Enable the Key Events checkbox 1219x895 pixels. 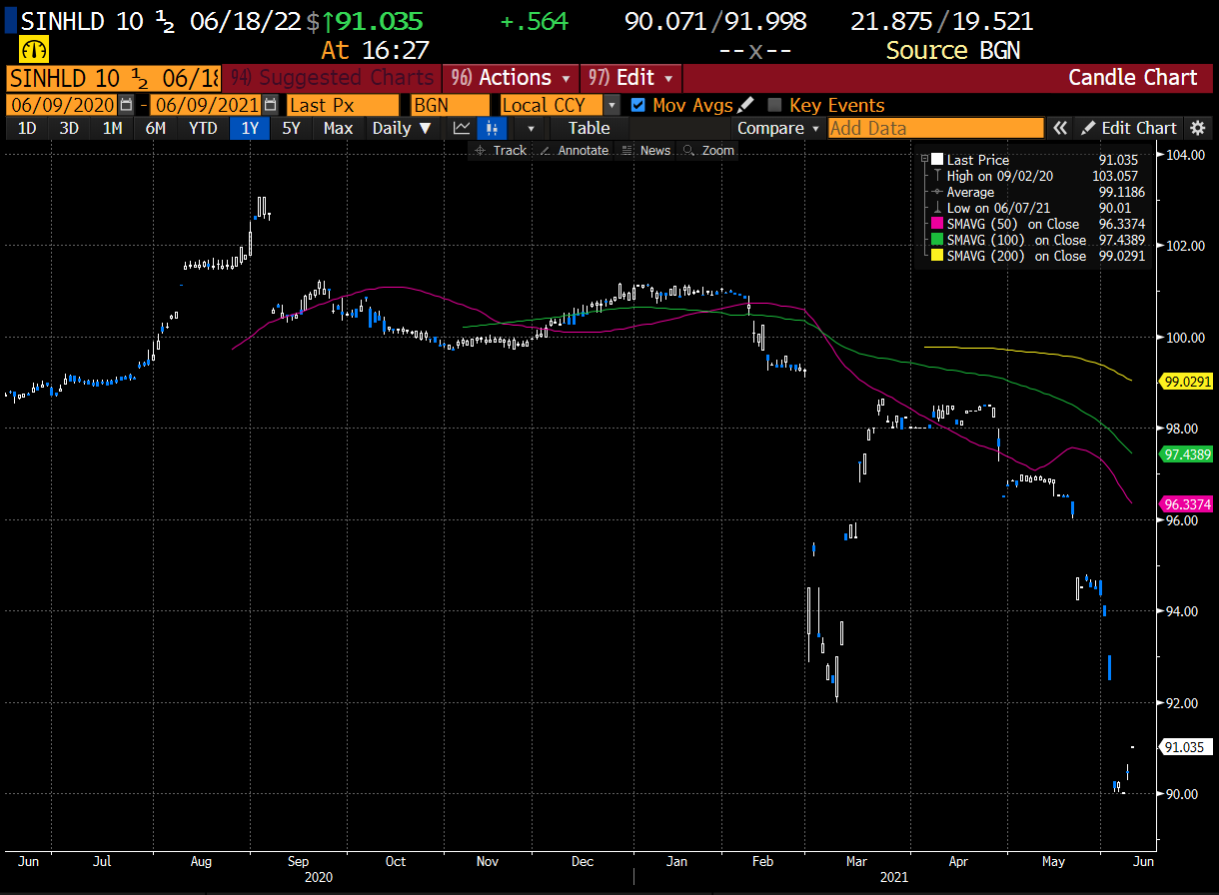[774, 105]
